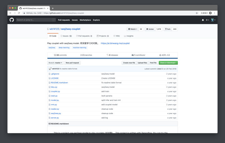The width and height of the screenshot is (225, 143).
Task: Open Issues in top nav
Action: (x=75, y=20)
